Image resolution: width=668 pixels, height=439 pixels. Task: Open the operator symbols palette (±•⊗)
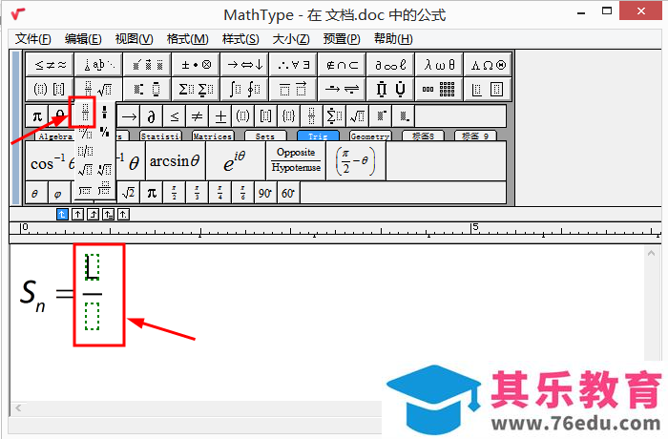click(x=196, y=64)
